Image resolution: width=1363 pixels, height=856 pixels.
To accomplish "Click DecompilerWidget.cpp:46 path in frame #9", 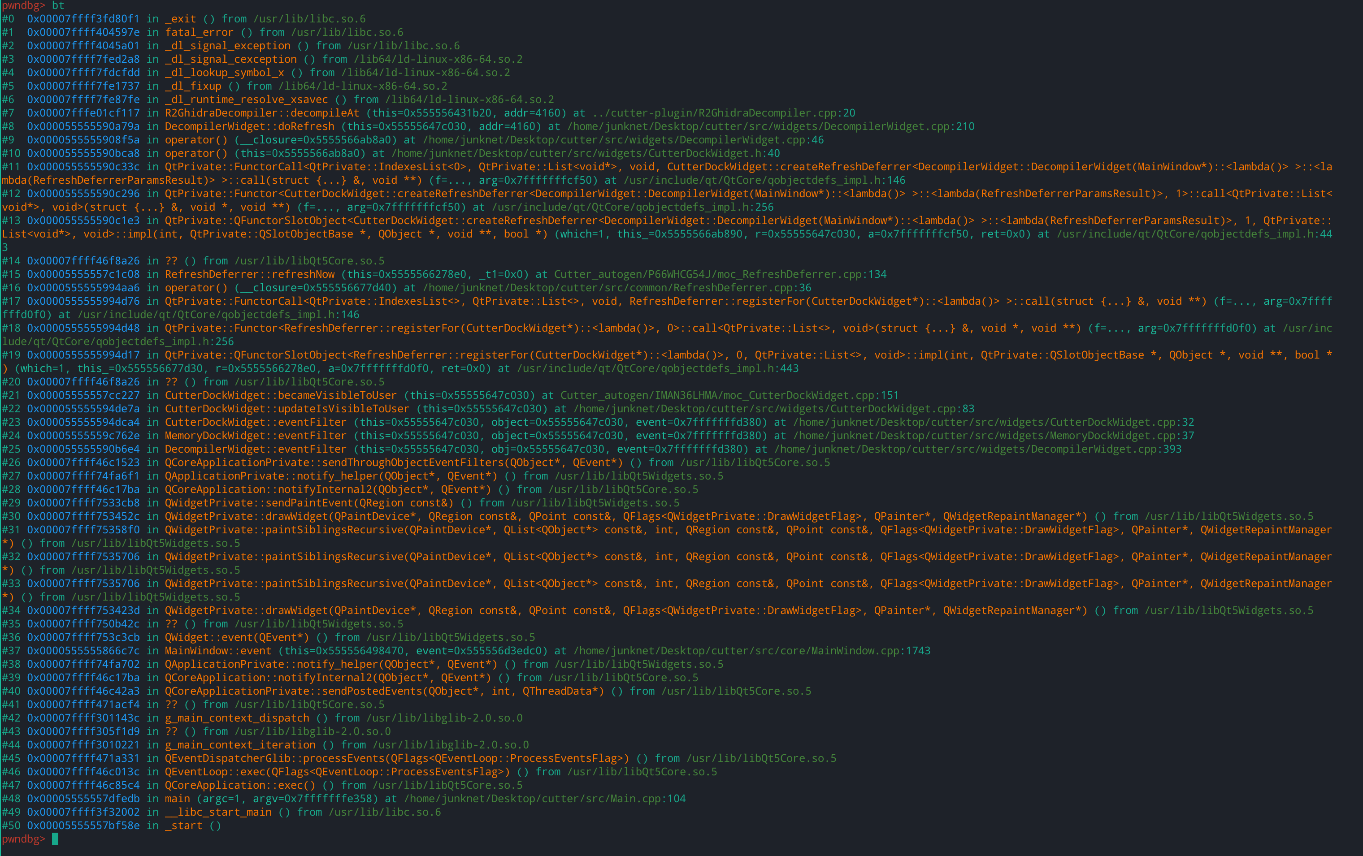I will point(623,140).
